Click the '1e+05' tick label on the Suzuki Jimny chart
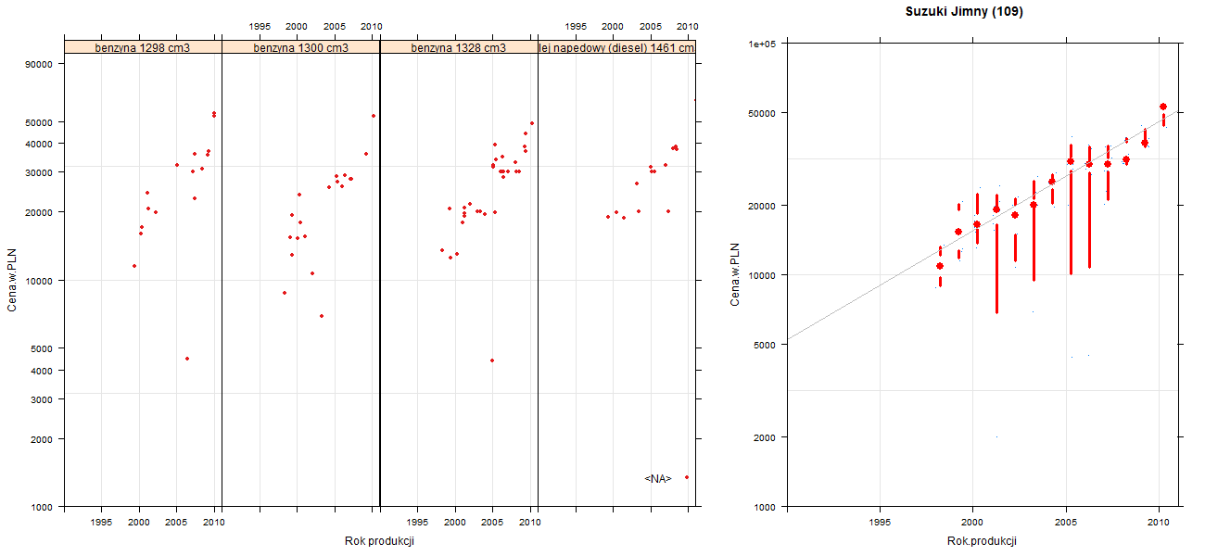 tap(762, 44)
